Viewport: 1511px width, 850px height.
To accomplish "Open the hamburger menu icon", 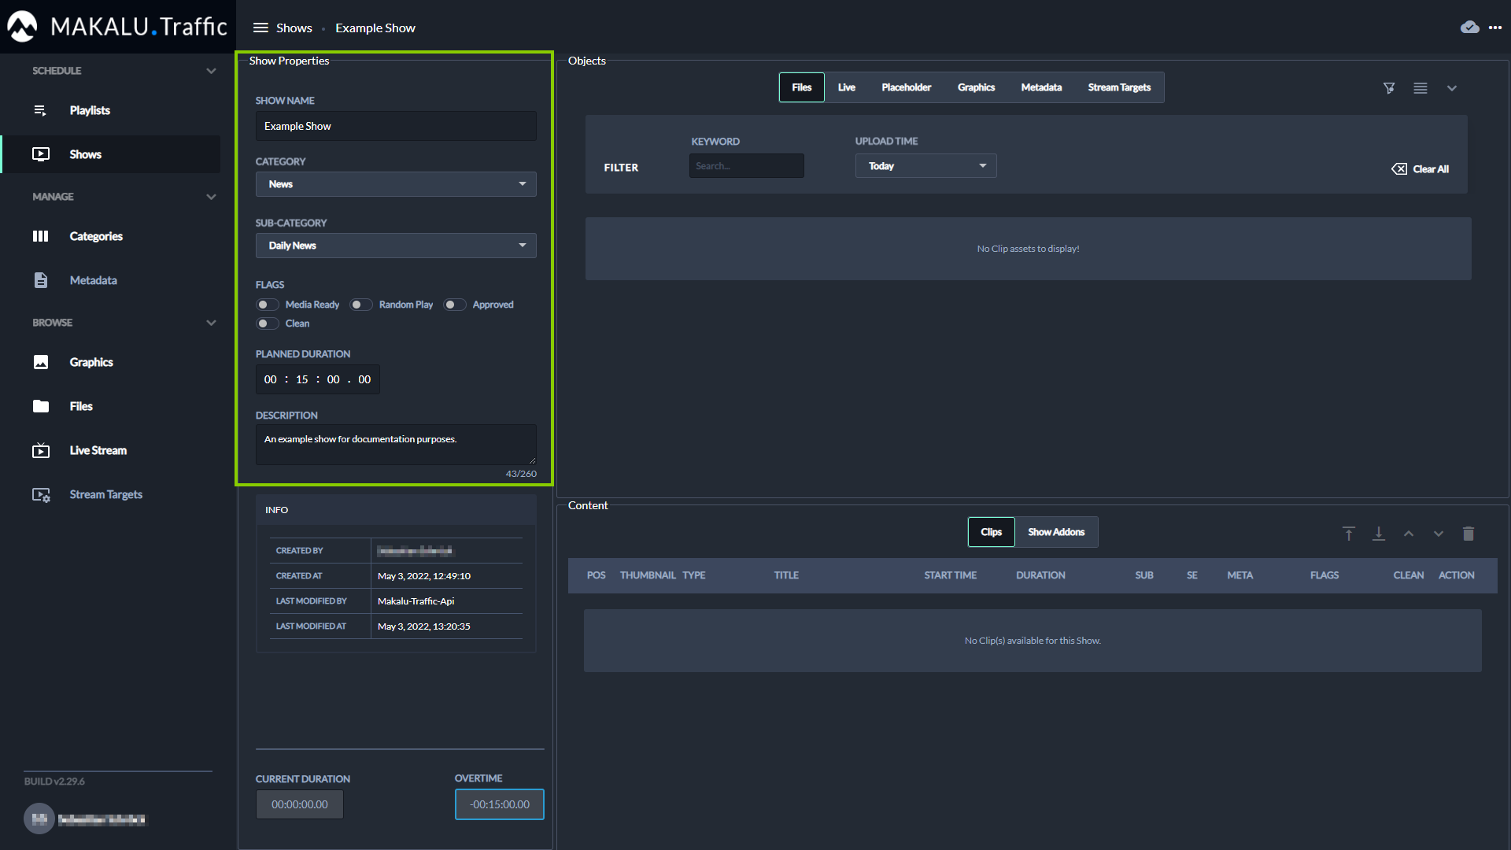I will (x=260, y=28).
